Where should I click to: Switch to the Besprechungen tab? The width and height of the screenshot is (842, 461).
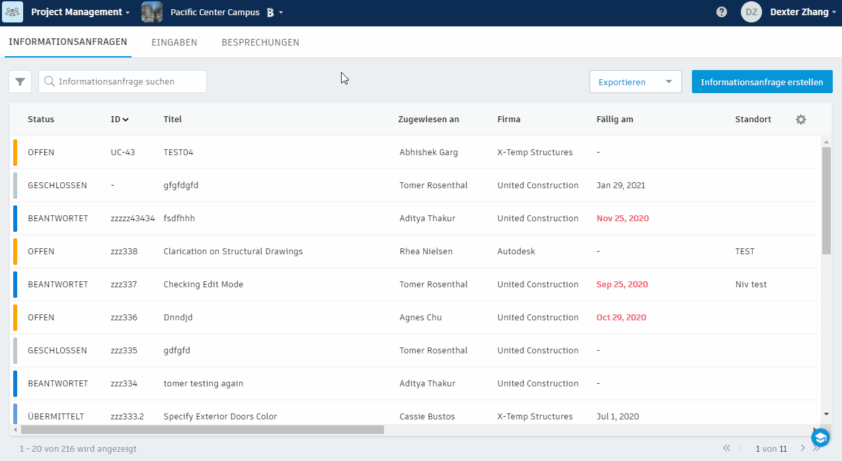pyautogui.click(x=260, y=42)
